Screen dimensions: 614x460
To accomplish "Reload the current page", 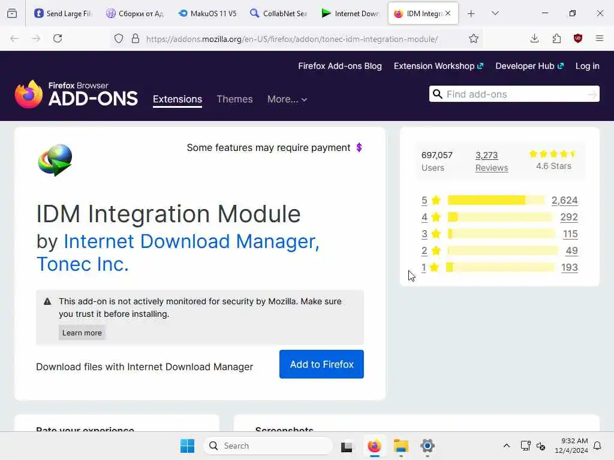I will [58, 38].
